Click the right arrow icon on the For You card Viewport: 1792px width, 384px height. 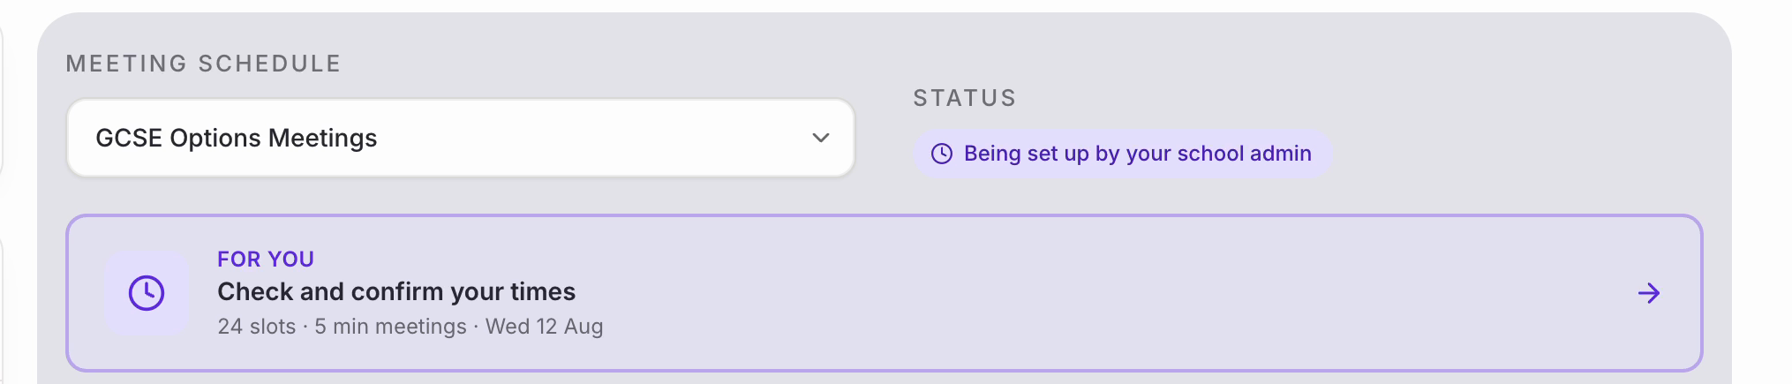pos(1649,293)
